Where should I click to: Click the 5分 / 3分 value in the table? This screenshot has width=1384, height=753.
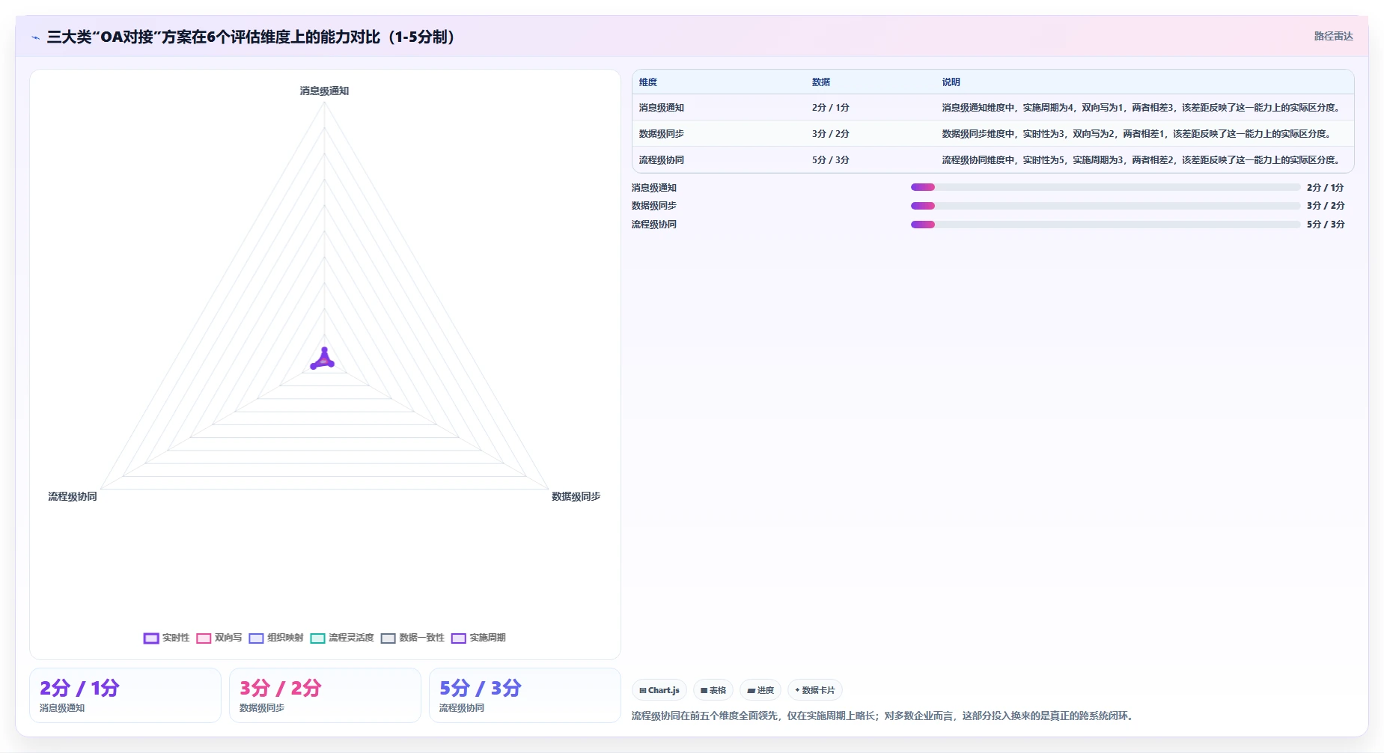831,160
